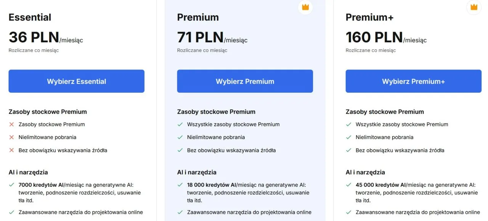Click the Wybierz Premium button
The image size is (488, 221).
(245, 81)
